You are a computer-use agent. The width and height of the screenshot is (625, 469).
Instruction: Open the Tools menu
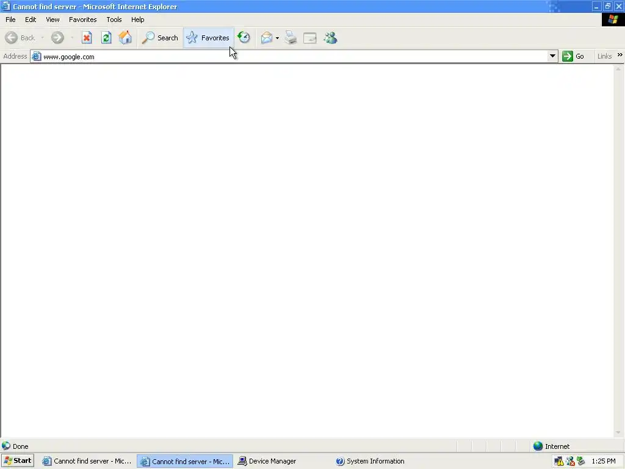point(114,20)
